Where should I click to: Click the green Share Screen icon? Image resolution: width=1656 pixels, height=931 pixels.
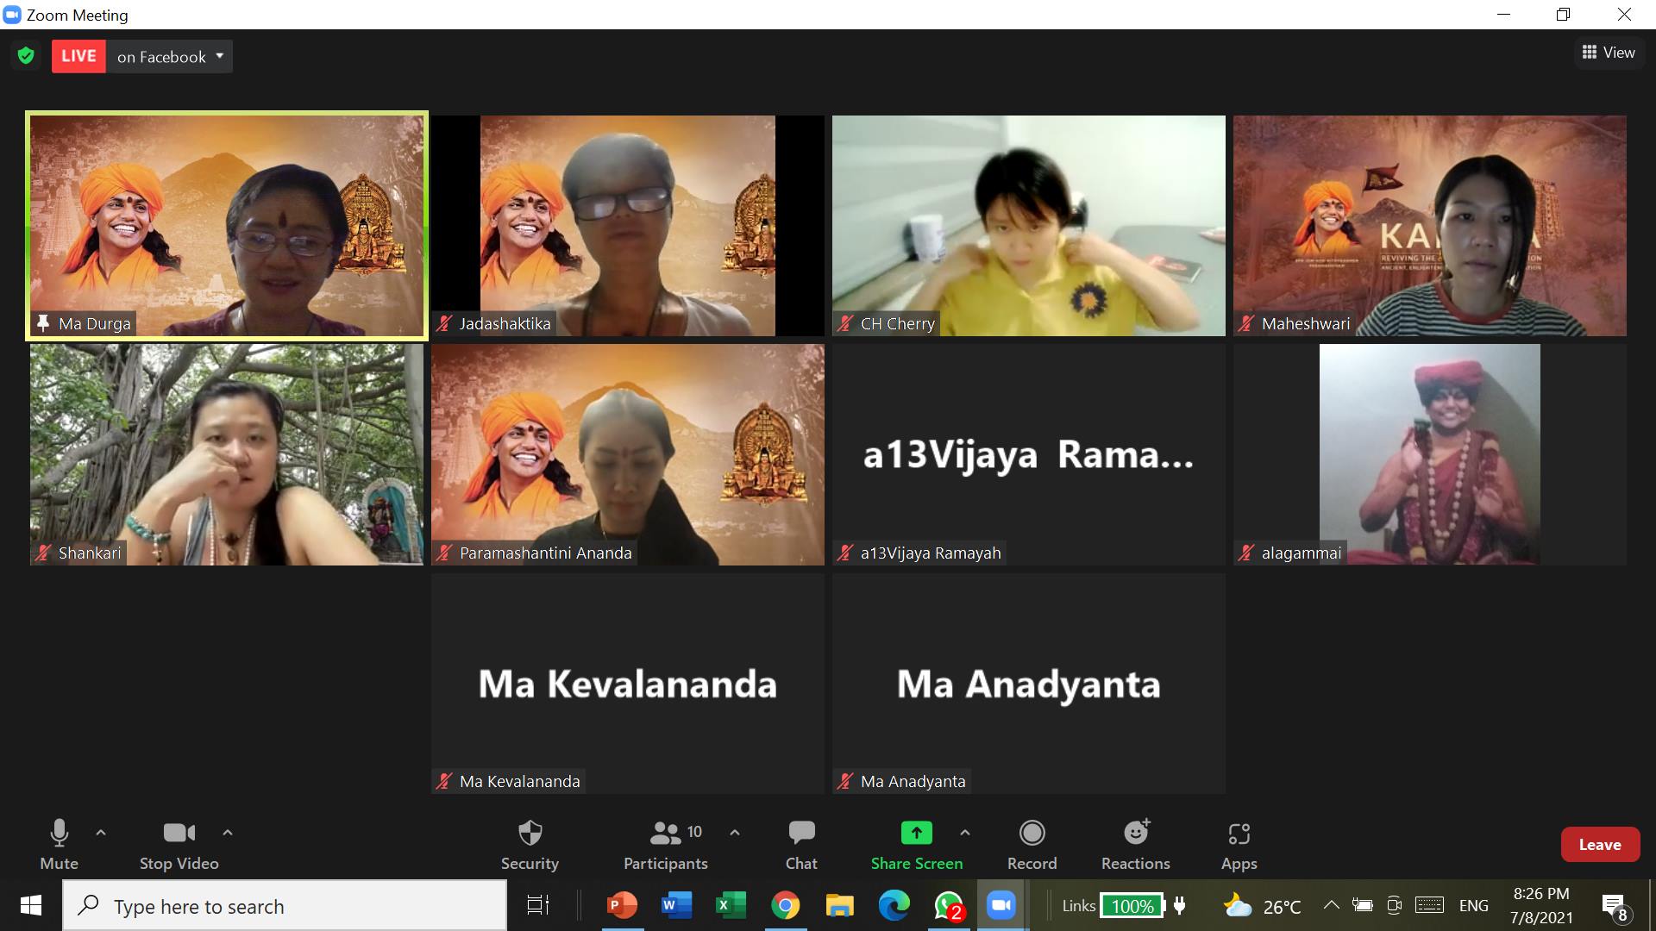(x=916, y=833)
